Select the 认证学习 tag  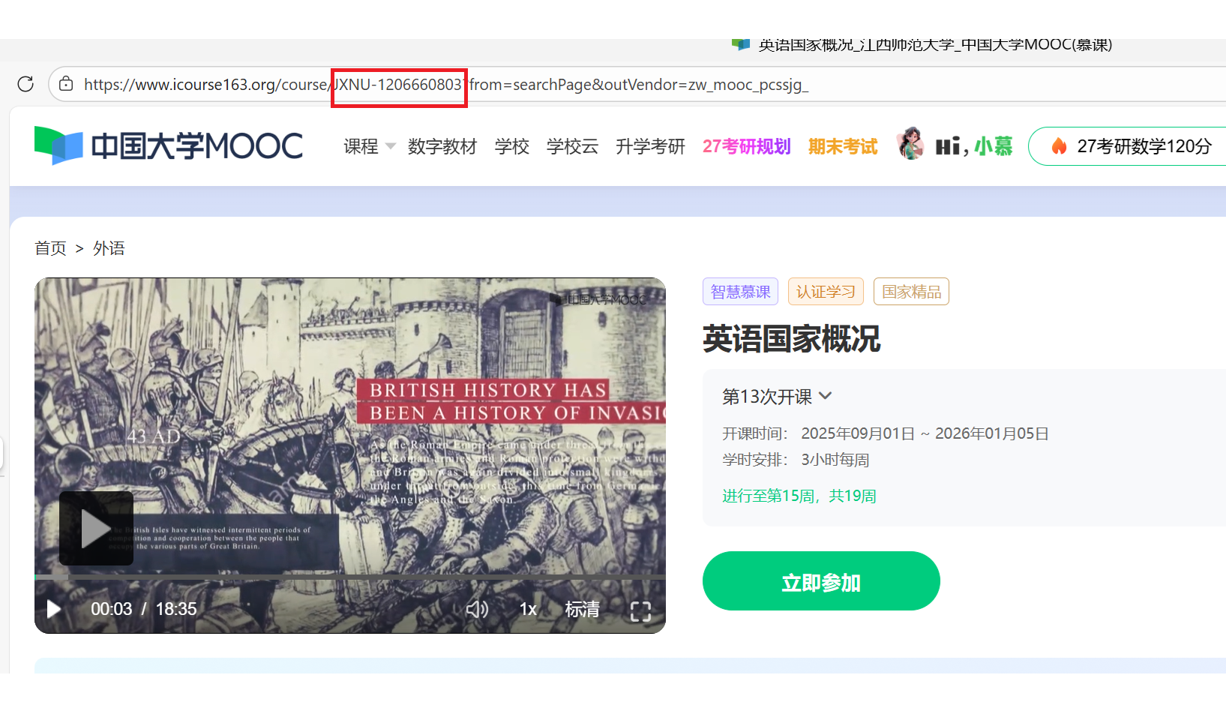tap(825, 291)
